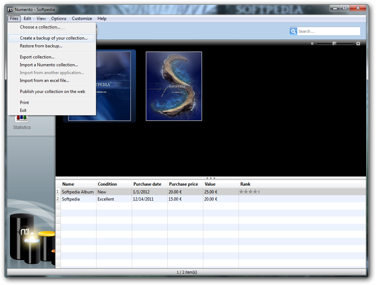
Task: Click the 12/14/2011 purchase date cell
Action: [x=150, y=199]
